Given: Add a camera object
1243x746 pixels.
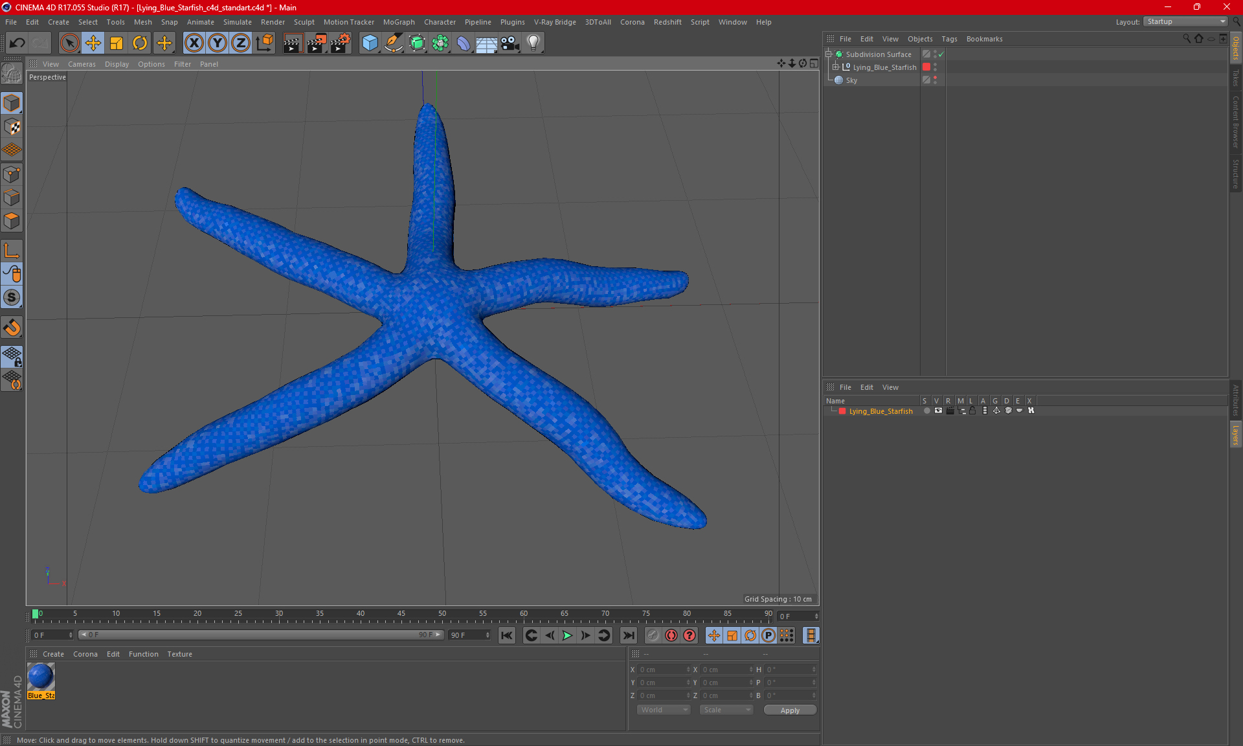Looking at the screenshot, I should pyautogui.click(x=510, y=43).
